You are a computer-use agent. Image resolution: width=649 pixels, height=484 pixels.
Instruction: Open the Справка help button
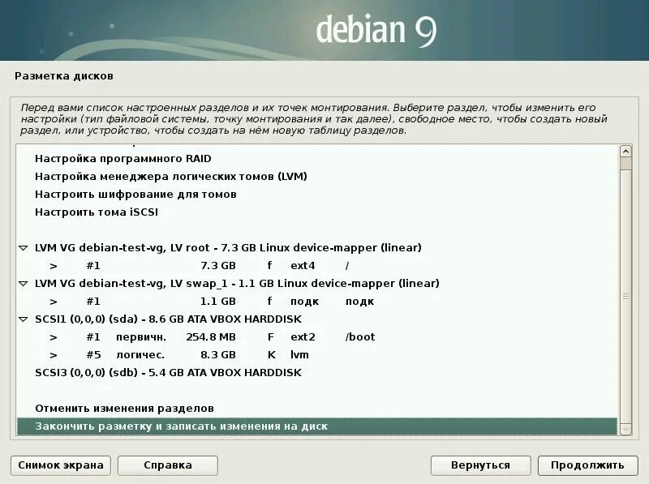[x=168, y=465]
